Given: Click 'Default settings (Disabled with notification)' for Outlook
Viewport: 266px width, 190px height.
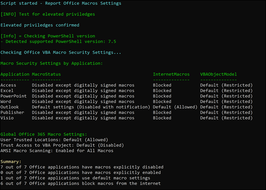Looking at the screenshot, I should 91,107.
